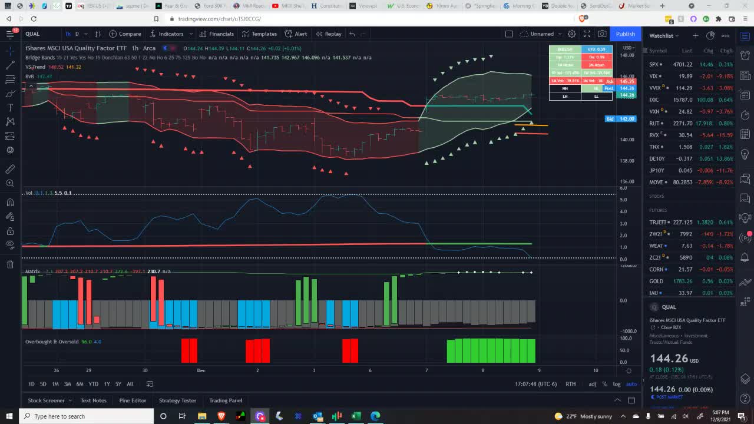Select the 1h interval
This screenshot has height=424, width=754.
[68, 34]
